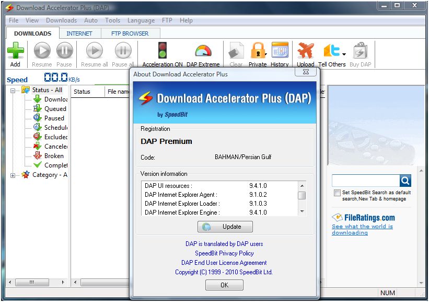Click the Buy DAP shopping bag icon
The image size is (429, 302).
[361, 50]
